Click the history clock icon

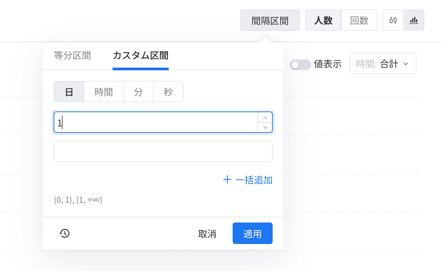pyautogui.click(x=65, y=233)
